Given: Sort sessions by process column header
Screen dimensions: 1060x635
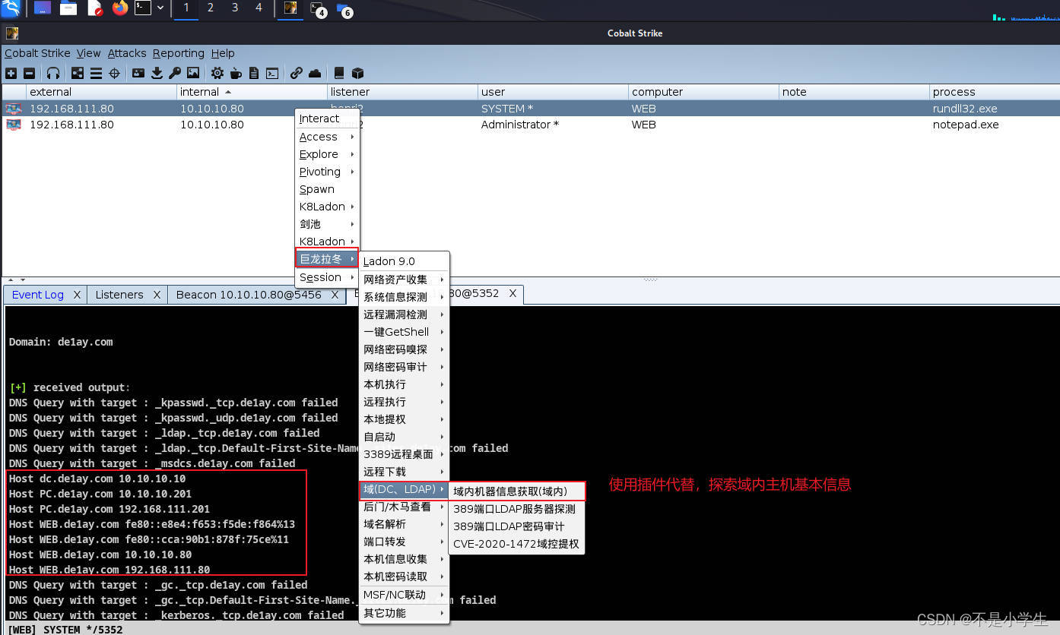Looking at the screenshot, I should (x=995, y=92).
